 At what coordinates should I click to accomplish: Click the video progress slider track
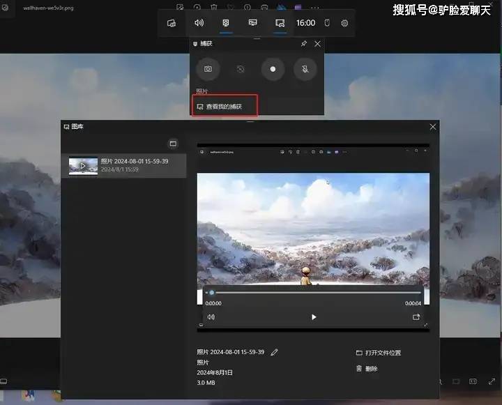tap(317, 292)
